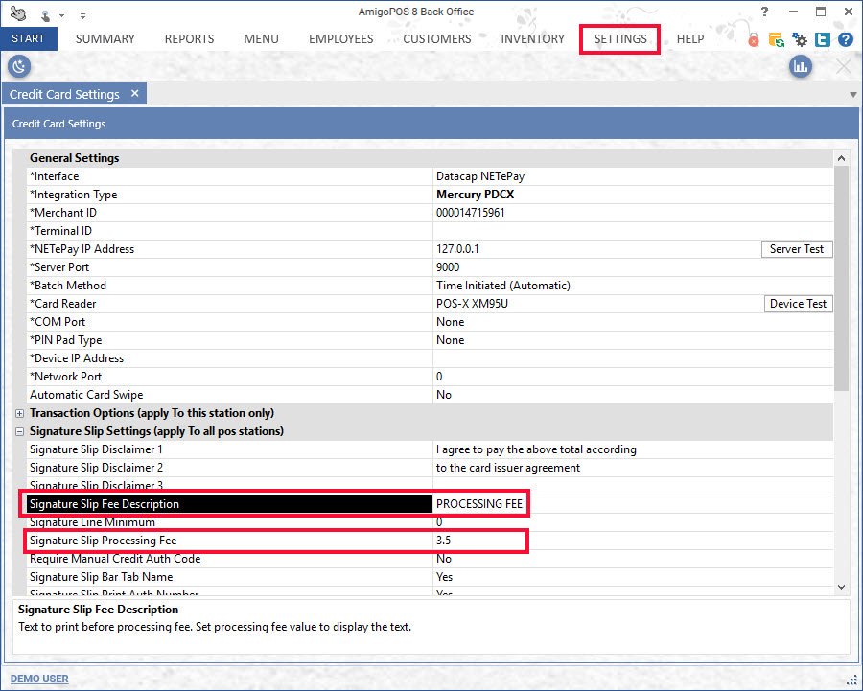Click the DEMO USER link

coord(39,679)
